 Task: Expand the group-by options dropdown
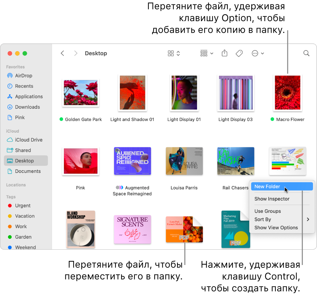(207, 53)
